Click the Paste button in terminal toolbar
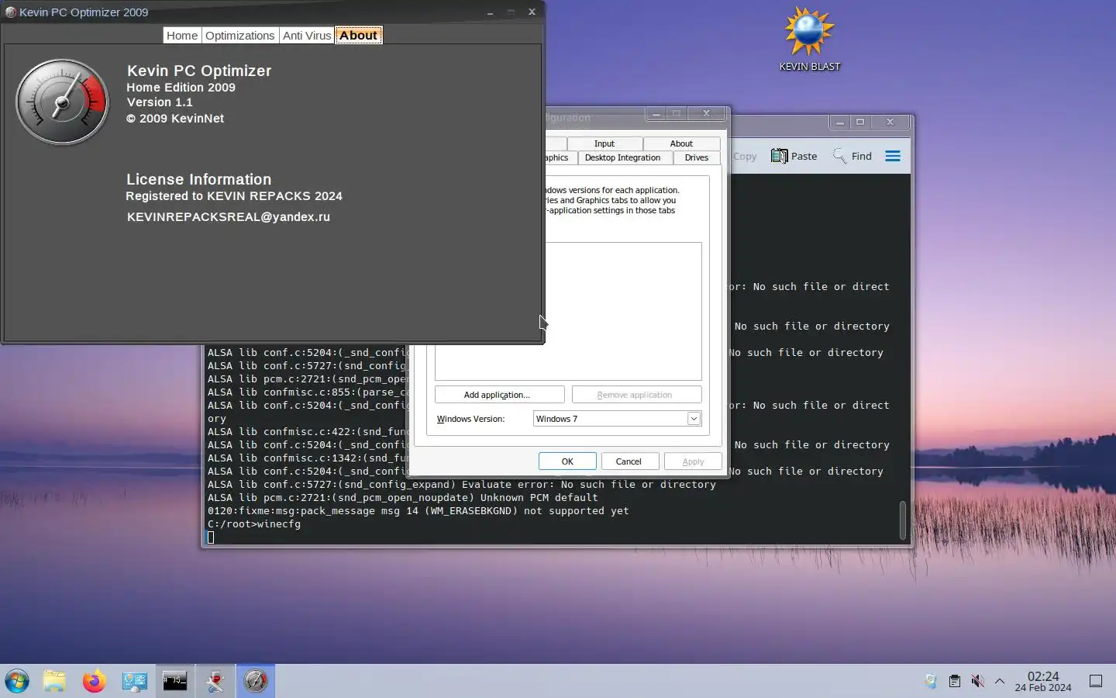Viewport: 1116px width, 698px height. [x=794, y=156]
